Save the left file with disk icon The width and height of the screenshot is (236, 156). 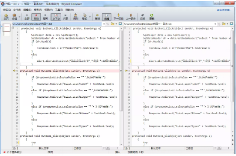click(120, 24)
